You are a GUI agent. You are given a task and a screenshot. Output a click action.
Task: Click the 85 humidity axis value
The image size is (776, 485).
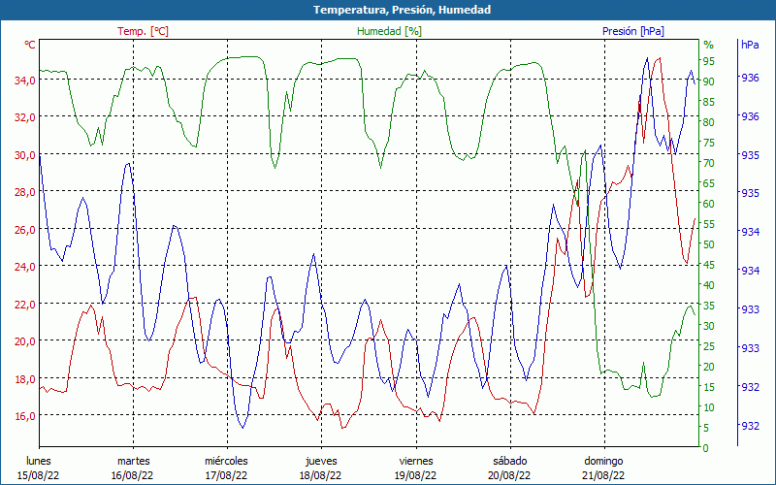[709, 102]
